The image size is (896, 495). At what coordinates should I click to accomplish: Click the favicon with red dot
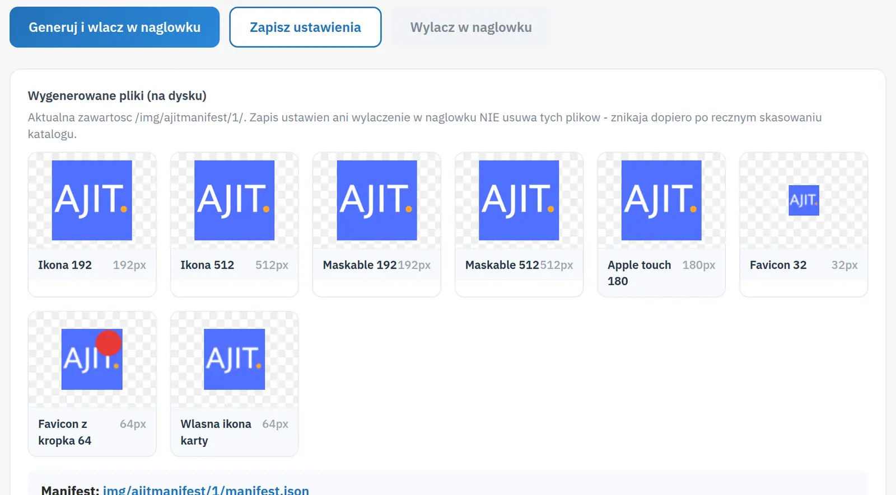[x=92, y=359]
